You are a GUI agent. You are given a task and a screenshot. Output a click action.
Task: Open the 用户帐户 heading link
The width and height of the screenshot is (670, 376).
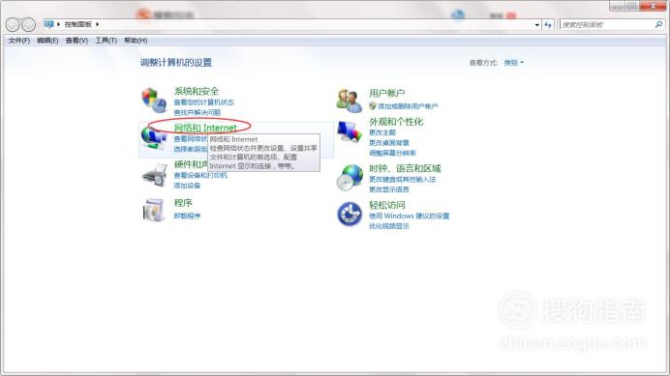coord(386,93)
